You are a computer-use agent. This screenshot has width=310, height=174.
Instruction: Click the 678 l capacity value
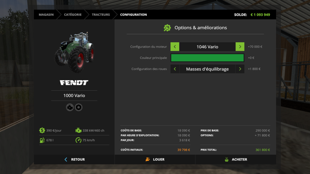tap(50, 140)
